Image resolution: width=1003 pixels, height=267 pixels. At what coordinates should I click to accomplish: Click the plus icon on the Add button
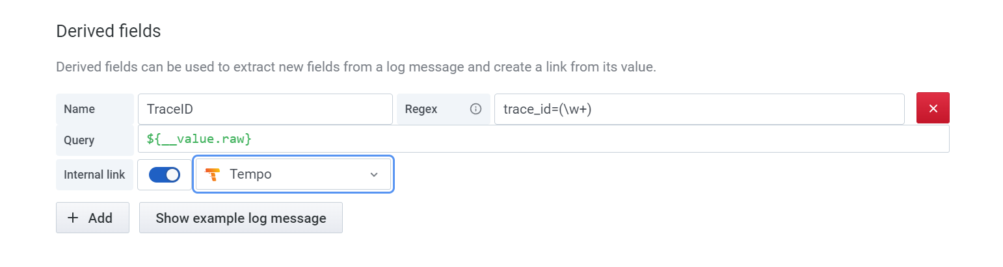point(73,218)
